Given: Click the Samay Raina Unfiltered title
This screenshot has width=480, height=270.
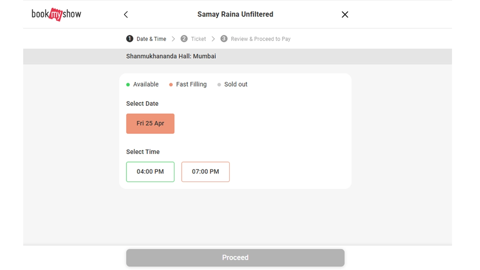Looking at the screenshot, I should pos(235,14).
